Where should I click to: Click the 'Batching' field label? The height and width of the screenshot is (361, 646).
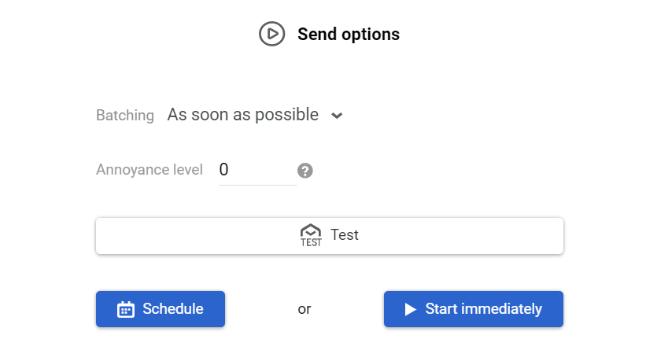pos(125,116)
